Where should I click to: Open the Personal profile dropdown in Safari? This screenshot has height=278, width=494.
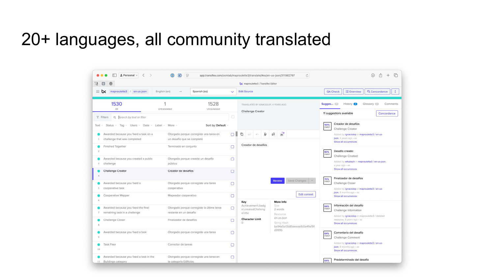(x=129, y=75)
